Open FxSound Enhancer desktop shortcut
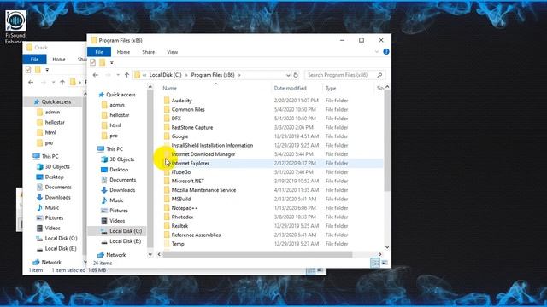 (x=15, y=27)
